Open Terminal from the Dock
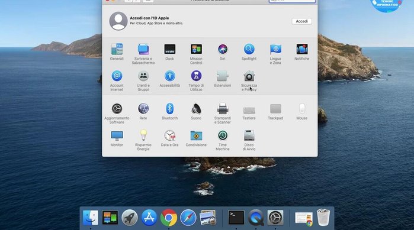Screen dimensions: 414x230 click(236, 218)
